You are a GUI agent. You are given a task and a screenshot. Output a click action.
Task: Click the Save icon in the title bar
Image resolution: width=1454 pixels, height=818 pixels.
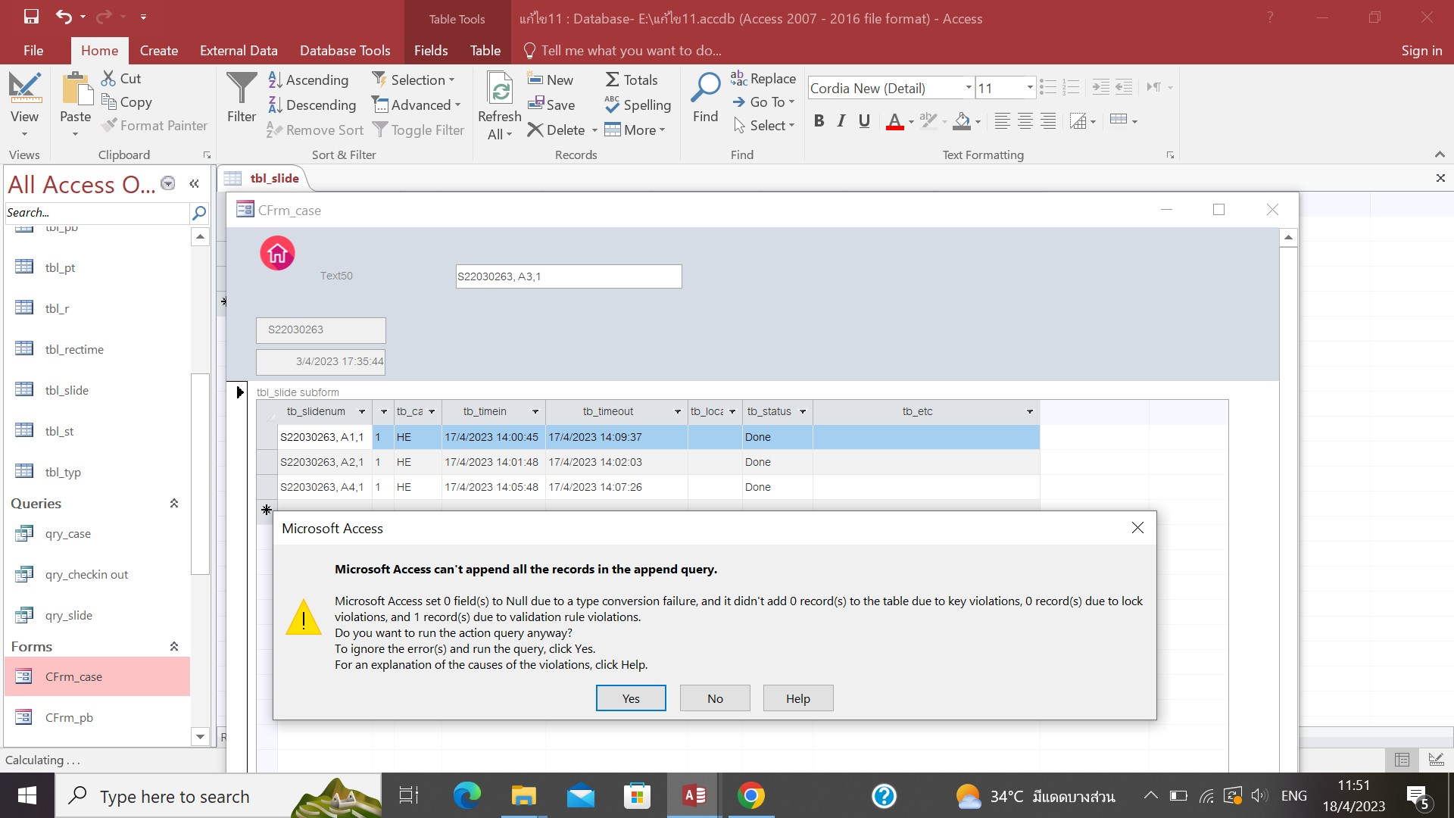(31, 16)
